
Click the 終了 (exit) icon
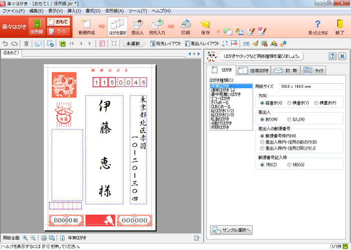click(x=339, y=26)
